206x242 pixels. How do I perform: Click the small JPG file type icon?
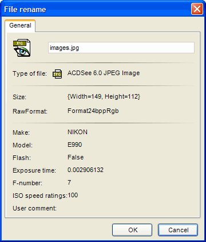tap(57, 74)
